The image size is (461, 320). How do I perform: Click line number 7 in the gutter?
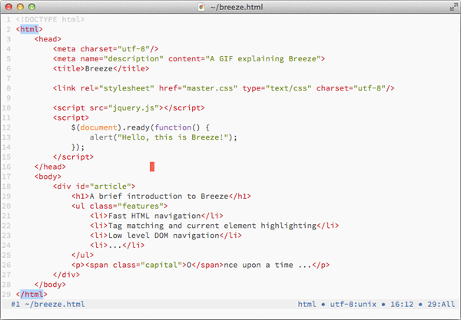[8, 78]
